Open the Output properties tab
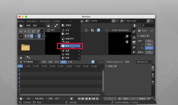This screenshot has width=178, height=105. pyautogui.click(x=134, y=42)
